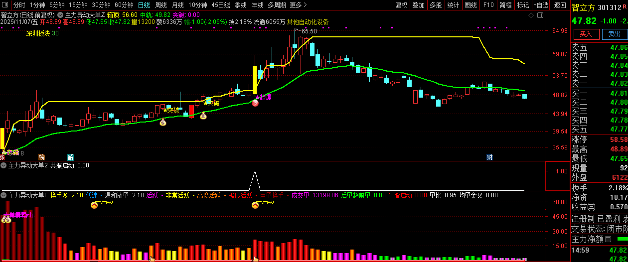Click the 注册制 已盈利 info row
Image resolution: width=628 pixels, height=262 pixels.
click(600, 219)
